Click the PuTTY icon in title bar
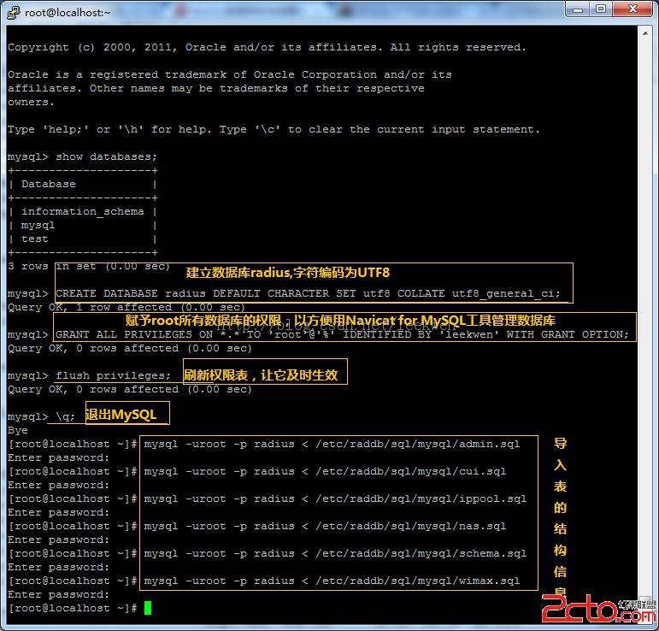The height and width of the screenshot is (631, 659). coord(14,13)
